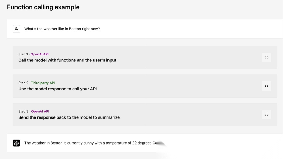This screenshot has height=159, width=283.
Task: Click the purple OpenAI API label in Step 1
Action: (40, 54)
